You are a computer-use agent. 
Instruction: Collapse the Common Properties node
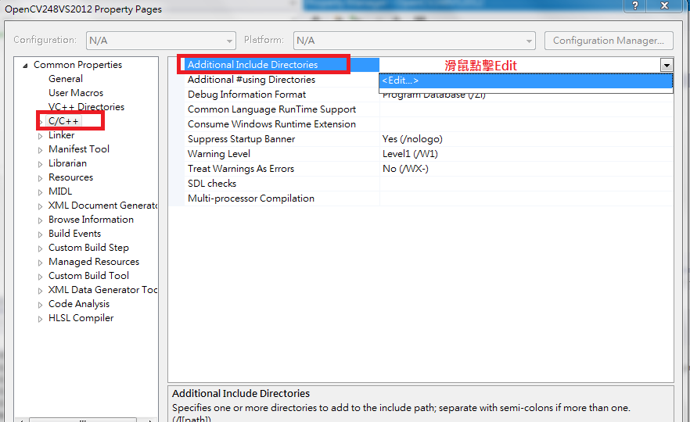tap(26, 66)
